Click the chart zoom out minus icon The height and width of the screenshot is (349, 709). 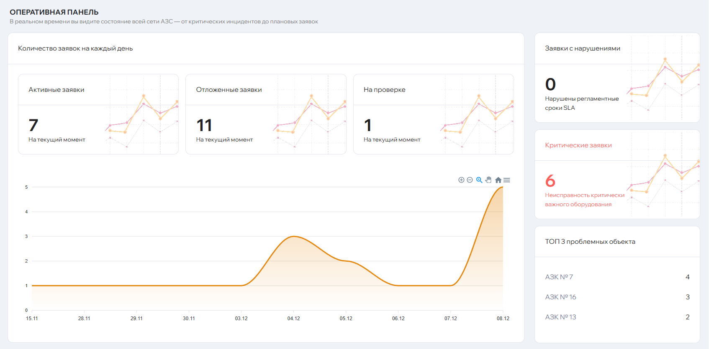coord(470,180)
